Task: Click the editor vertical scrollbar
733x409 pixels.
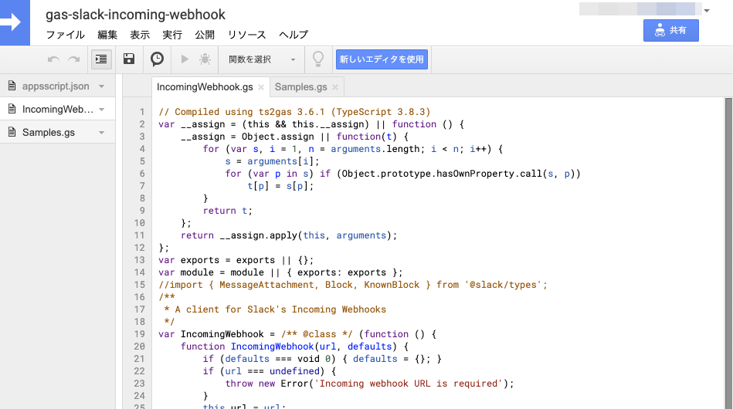Action: point(728,252)
